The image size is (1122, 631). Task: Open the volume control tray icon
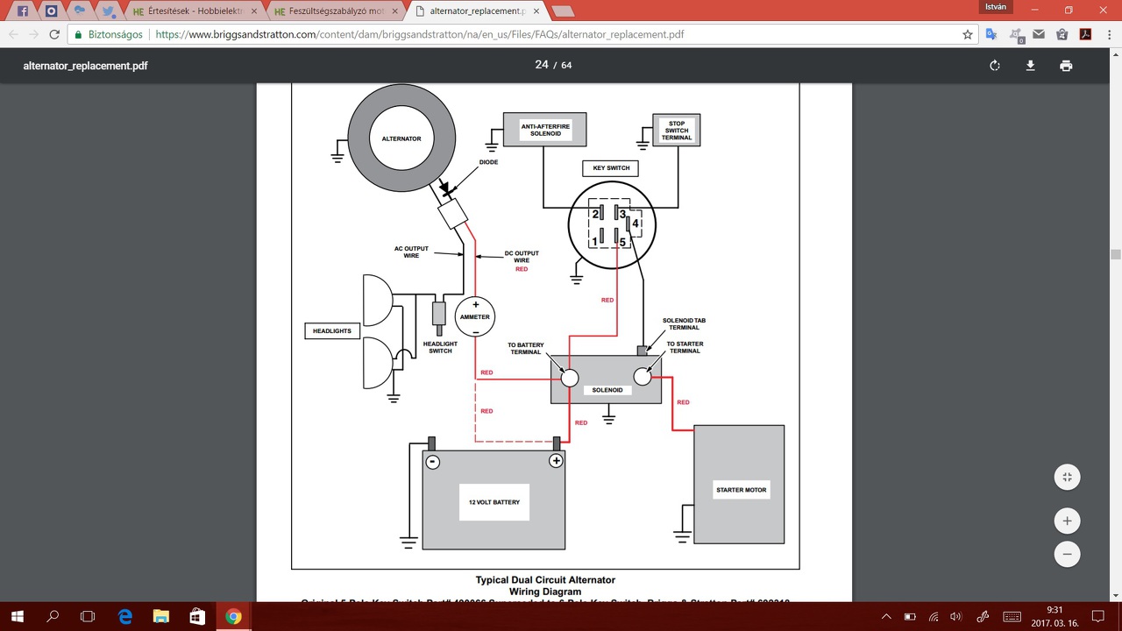tap(956, 616)
